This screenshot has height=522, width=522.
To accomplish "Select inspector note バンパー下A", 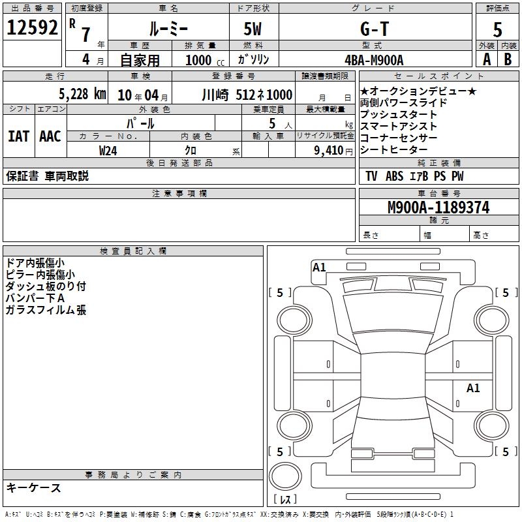I will pos(35,298).
